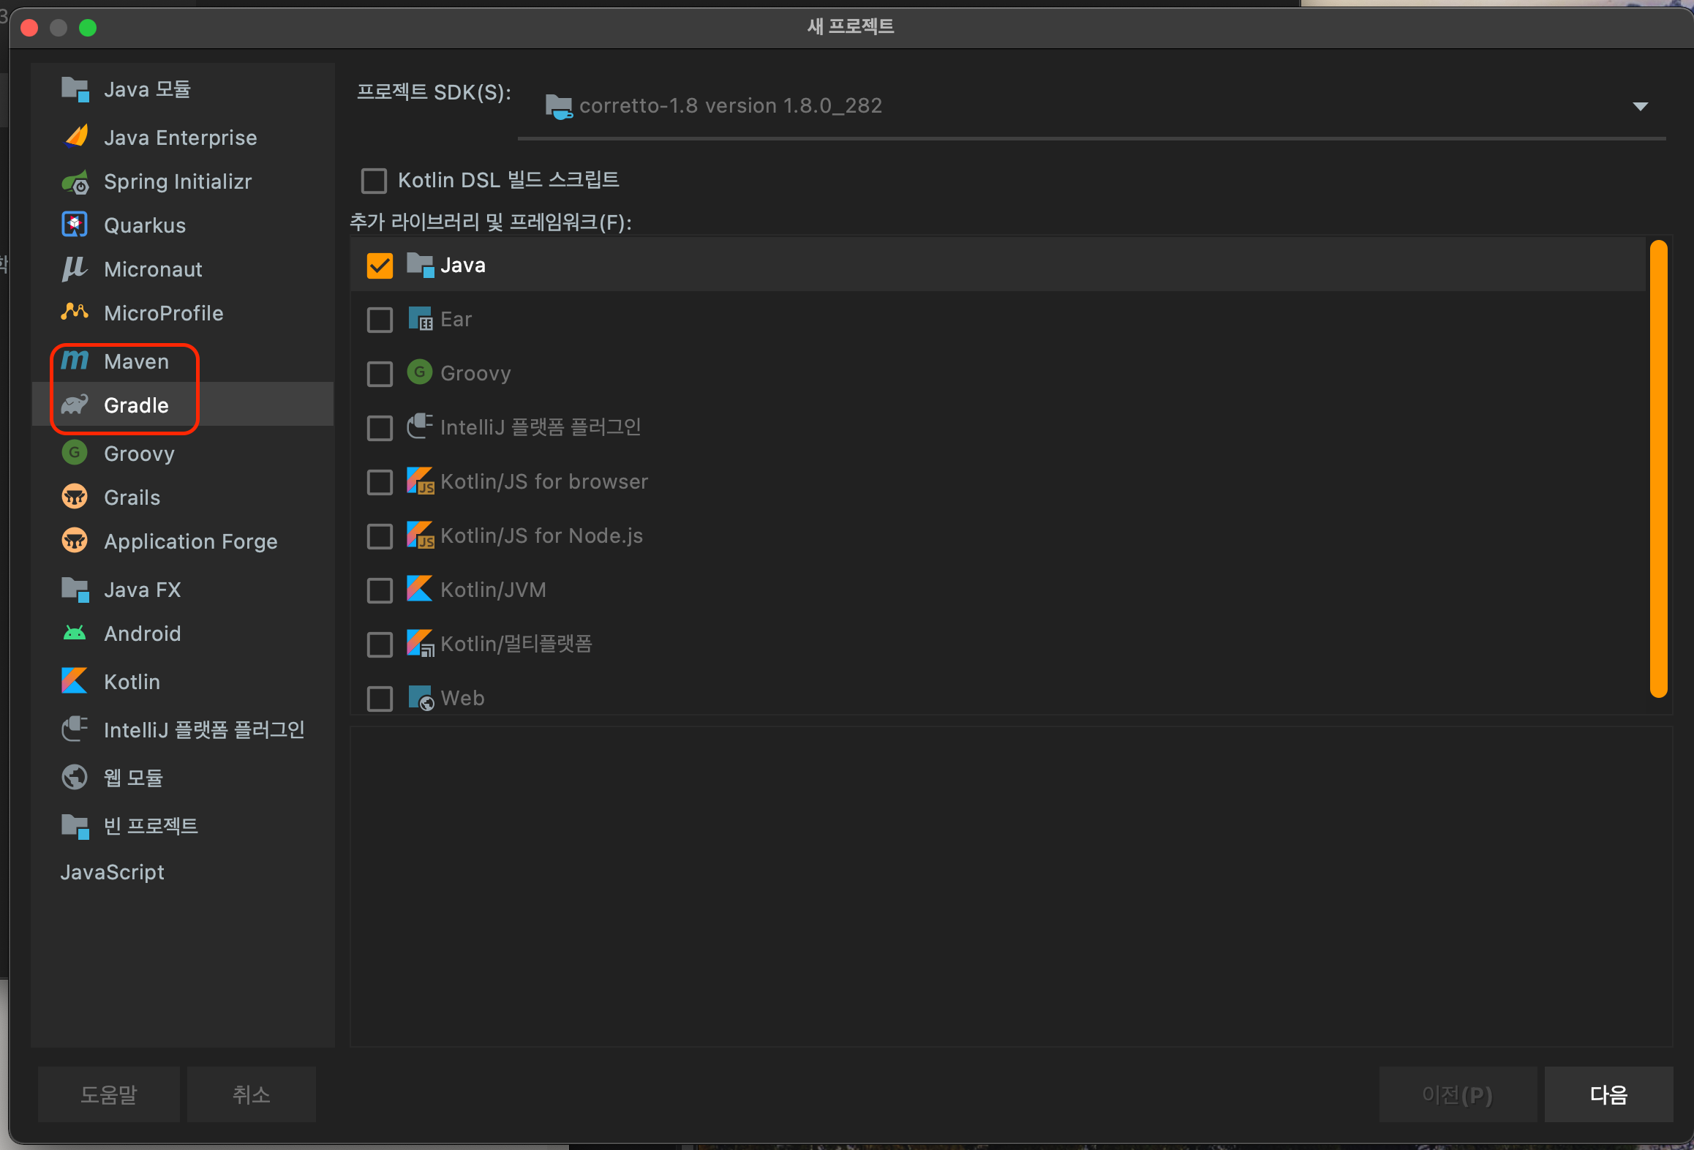Select the Java 모듈 folder icon in sidebar
The height and width of the screenshot is (1150, 1694).
click(x=75, y=89)
